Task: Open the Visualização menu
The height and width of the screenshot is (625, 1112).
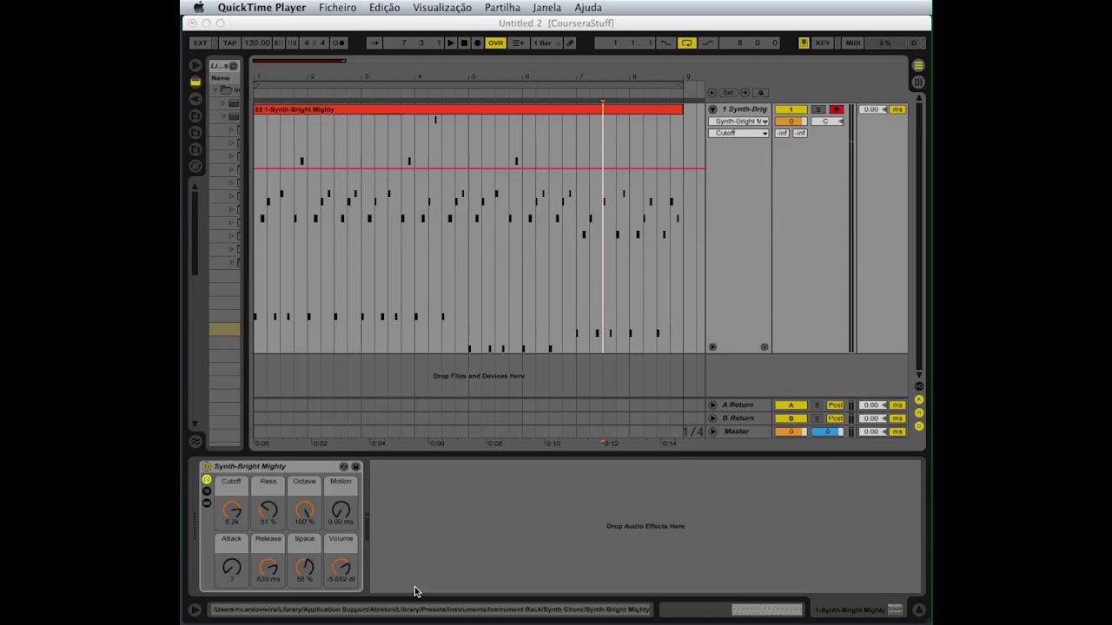Action: coord(442,8)
